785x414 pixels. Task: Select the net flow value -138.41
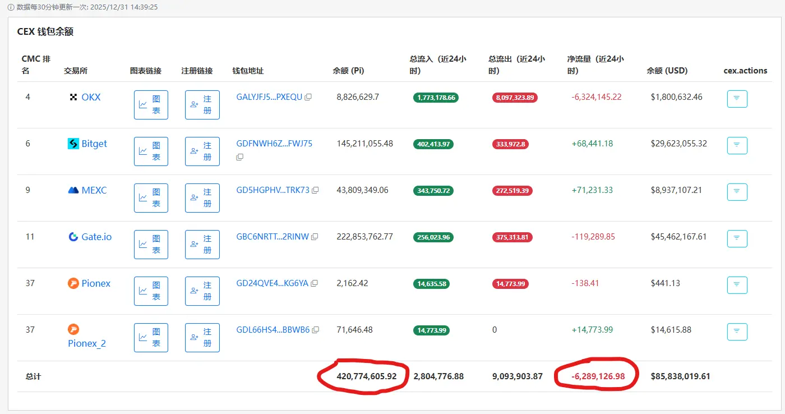[585, 283]
